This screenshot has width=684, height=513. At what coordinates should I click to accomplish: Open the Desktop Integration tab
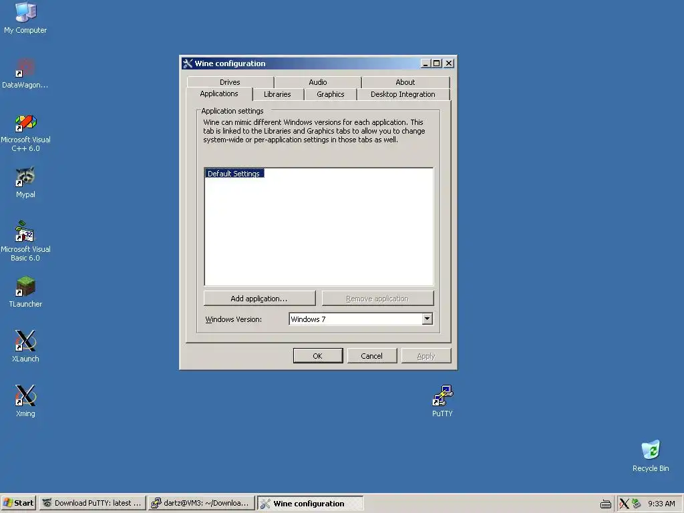click(x=403, y=94)
